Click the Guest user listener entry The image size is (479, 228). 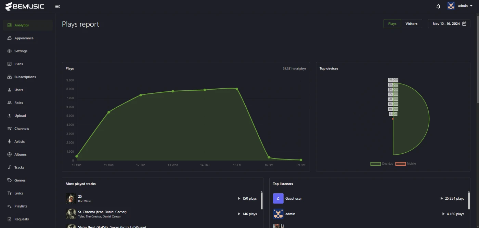[x=293, y=199]
